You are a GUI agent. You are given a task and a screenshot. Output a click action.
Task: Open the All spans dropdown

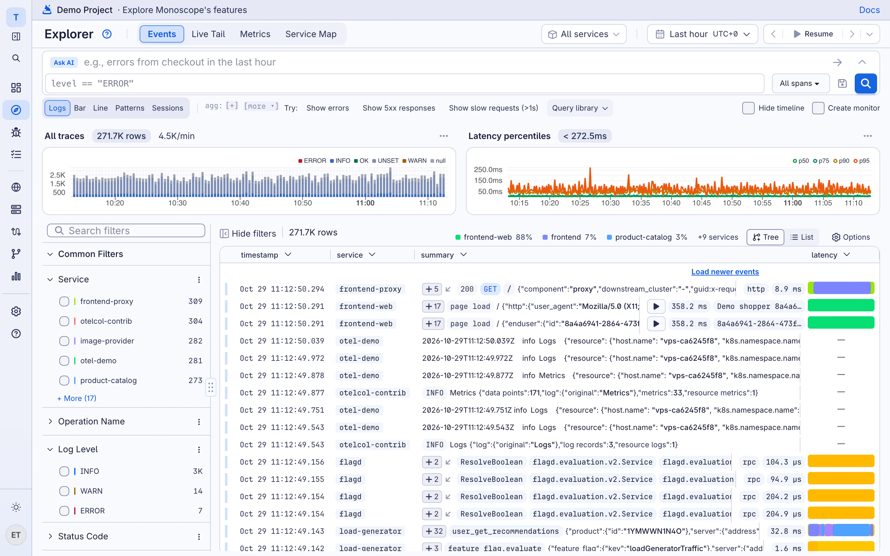801,83
